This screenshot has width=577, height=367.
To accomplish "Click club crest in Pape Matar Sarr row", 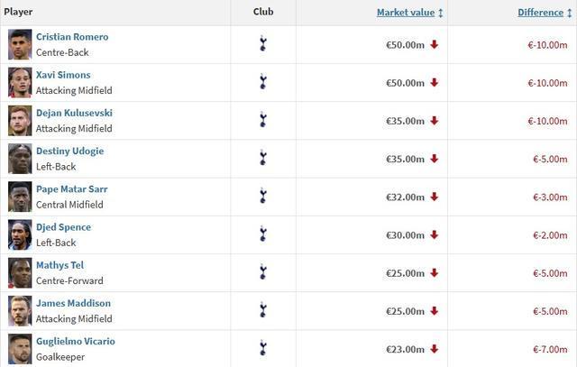I will pos(262,197).
